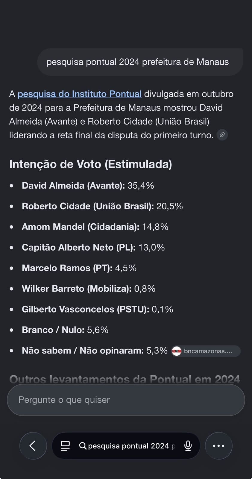
Task: Select the user query bubble about Manaus
Action: tap(140, 62)
